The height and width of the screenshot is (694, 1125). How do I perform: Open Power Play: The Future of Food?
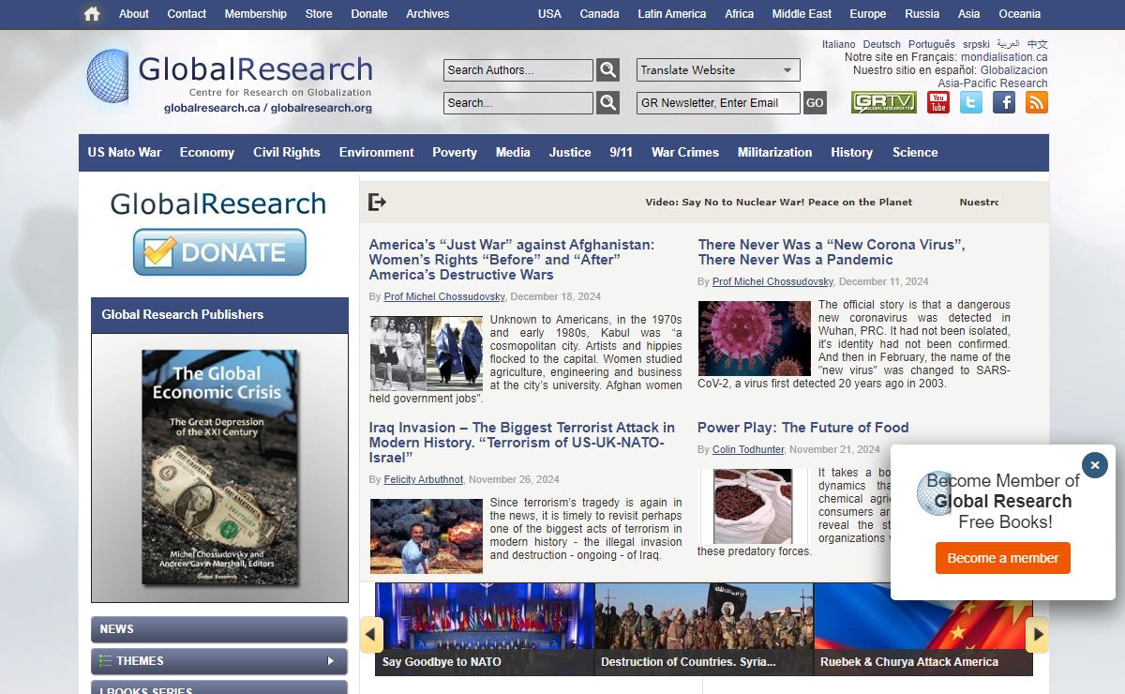(x=802, y=428)
